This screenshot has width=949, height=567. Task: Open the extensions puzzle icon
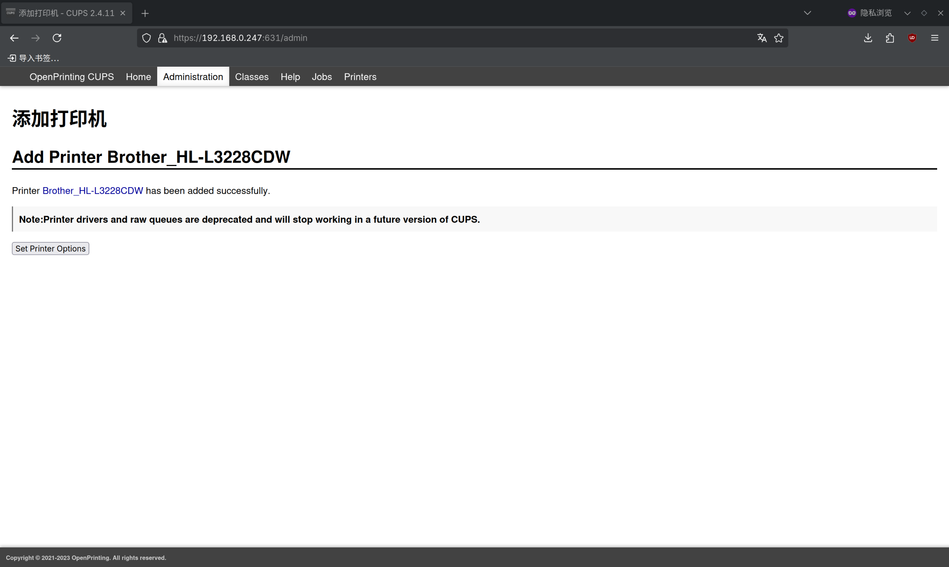(x=890, y=38)
